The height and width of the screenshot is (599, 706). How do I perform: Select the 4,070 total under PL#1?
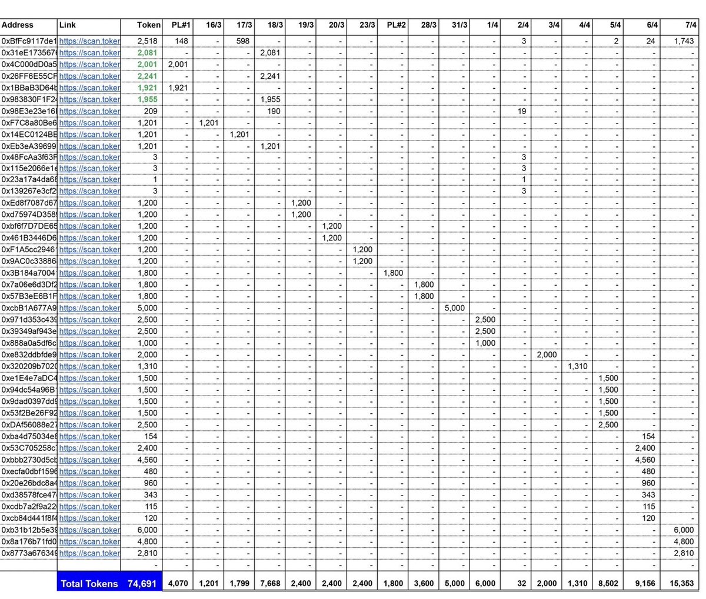(x=178, y=584)
